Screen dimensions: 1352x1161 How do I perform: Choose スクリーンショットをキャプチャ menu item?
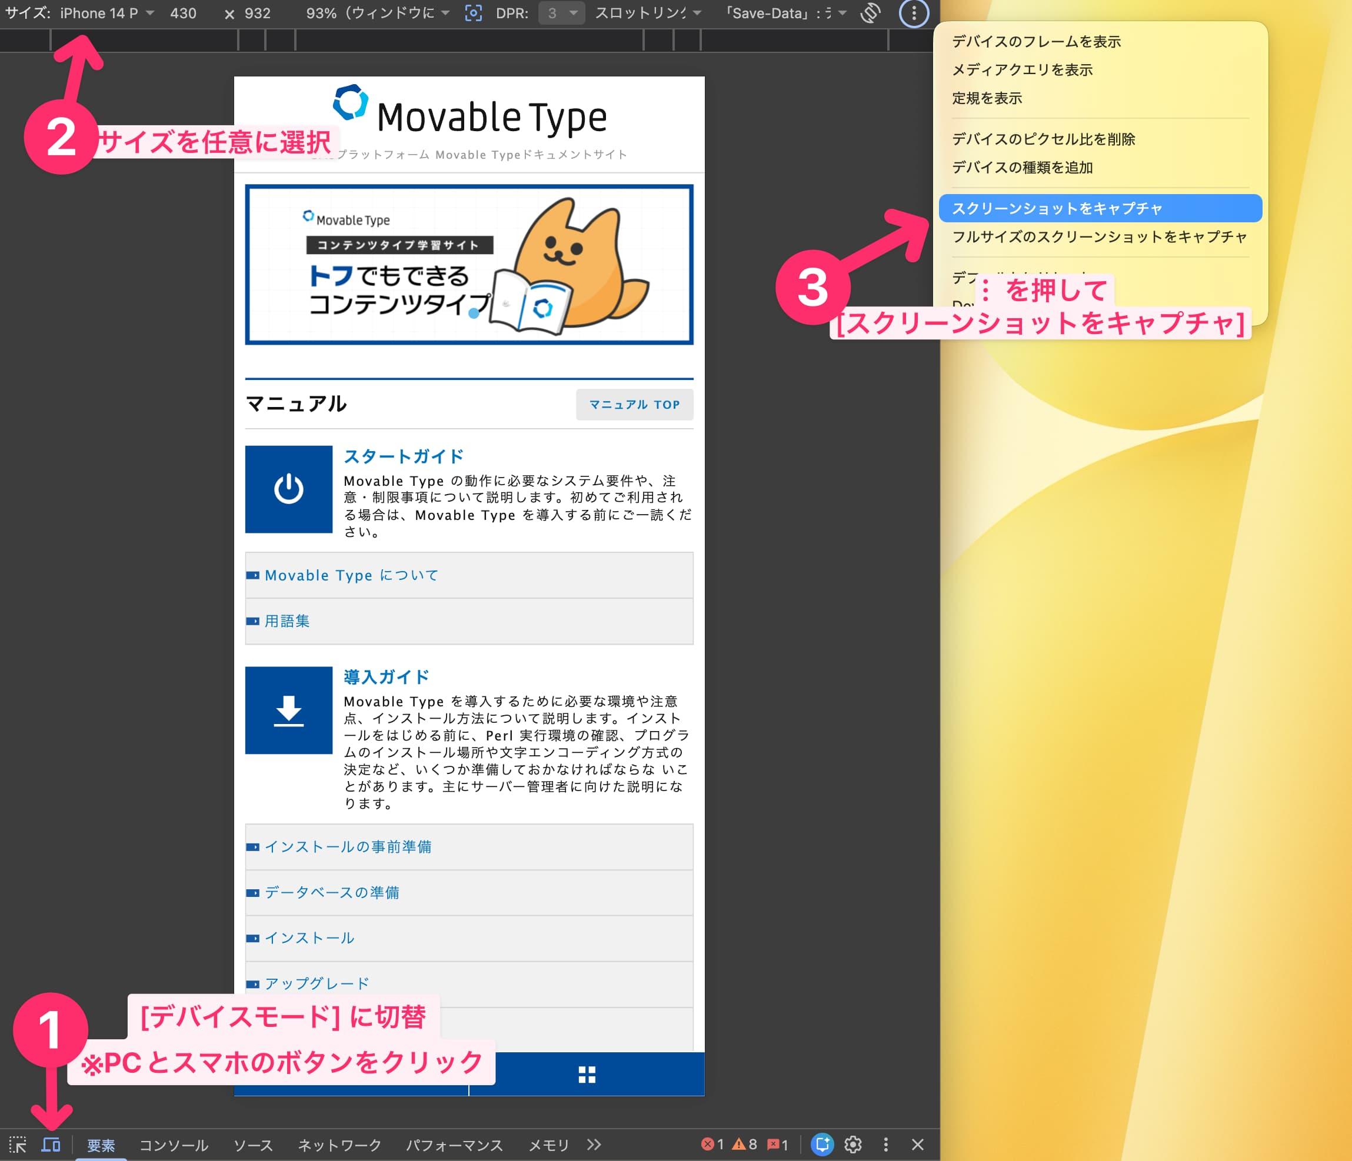point(1100,208)
